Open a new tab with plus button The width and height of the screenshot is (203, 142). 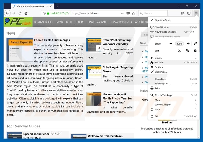pyautogui.click(x=57, y=6)
